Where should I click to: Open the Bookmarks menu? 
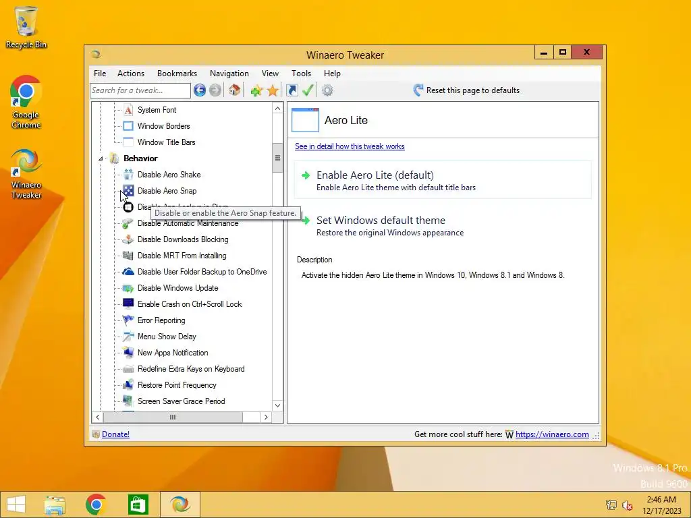click(x=177, y=74)
